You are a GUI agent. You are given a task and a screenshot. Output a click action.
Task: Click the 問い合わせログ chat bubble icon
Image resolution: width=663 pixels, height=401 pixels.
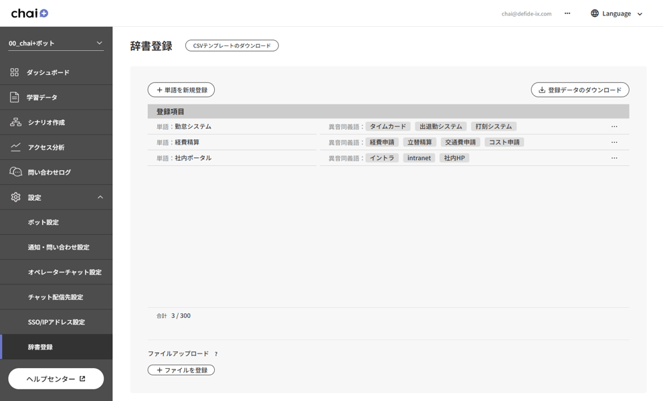coord(15,172)
